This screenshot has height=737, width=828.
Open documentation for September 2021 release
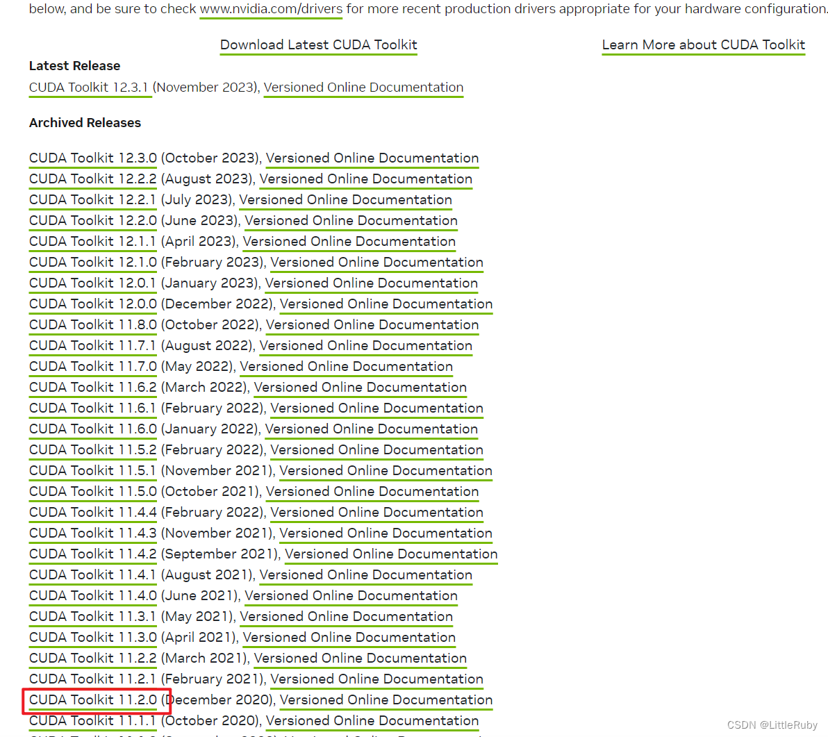[x=391, y=554]
